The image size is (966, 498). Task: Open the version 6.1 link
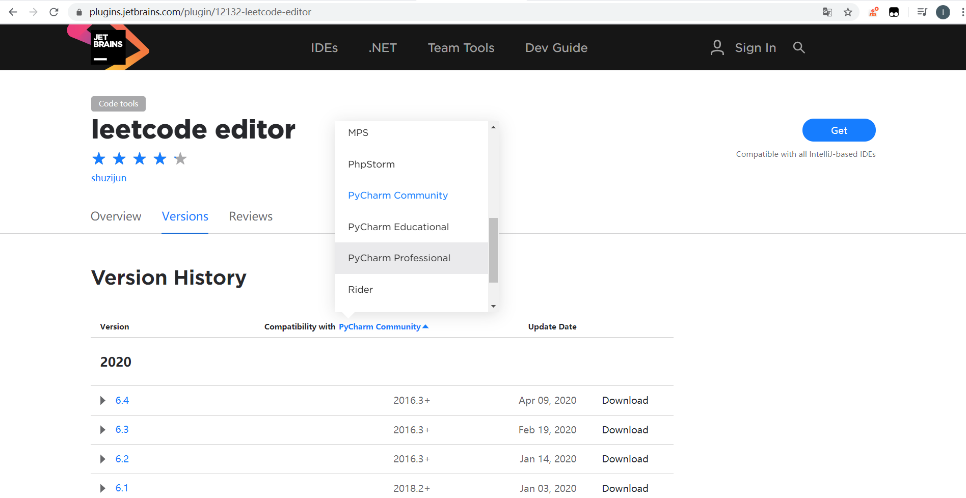(x=122, y=488)
